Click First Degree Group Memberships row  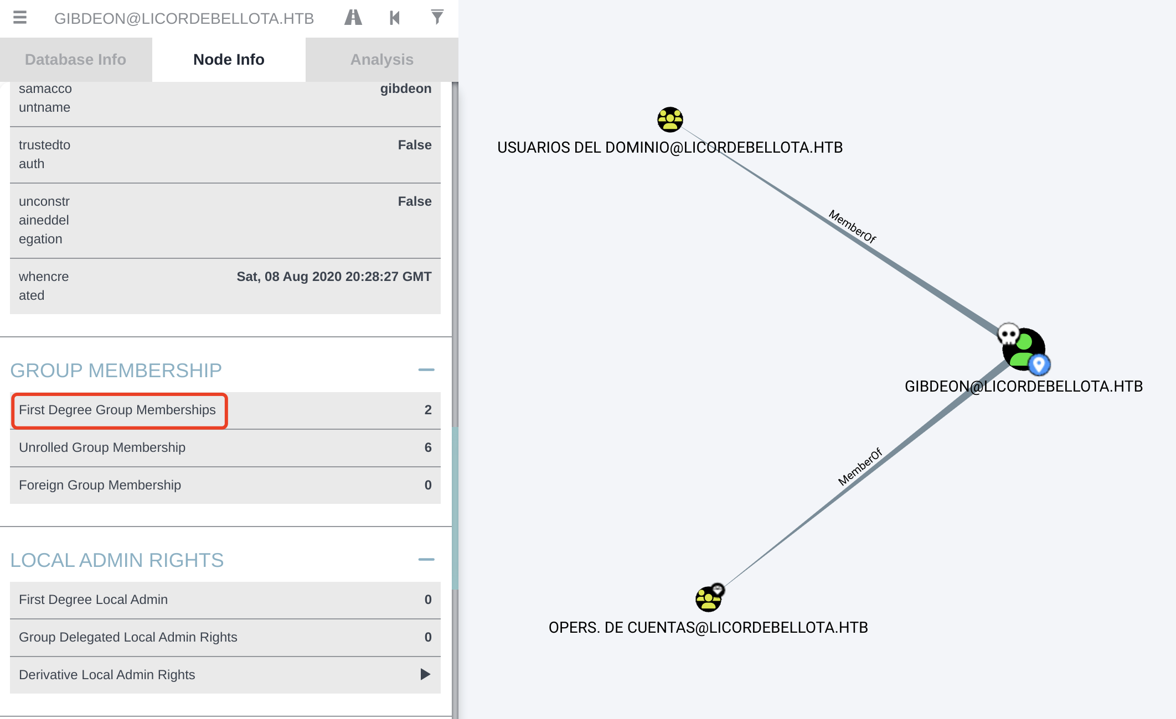(117, 410)
